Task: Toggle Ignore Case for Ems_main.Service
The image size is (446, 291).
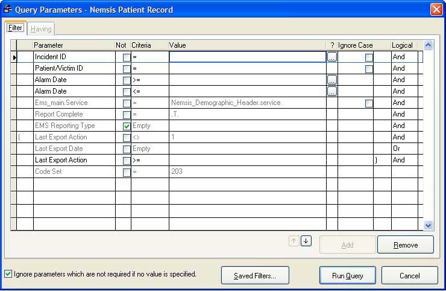Action: pos(369,103)
